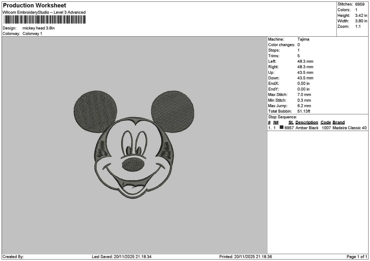Image resolution: width=370 pixels, height=261 pixels.
Task: Click the Zoom value 1:1
Action: point(358,27)
